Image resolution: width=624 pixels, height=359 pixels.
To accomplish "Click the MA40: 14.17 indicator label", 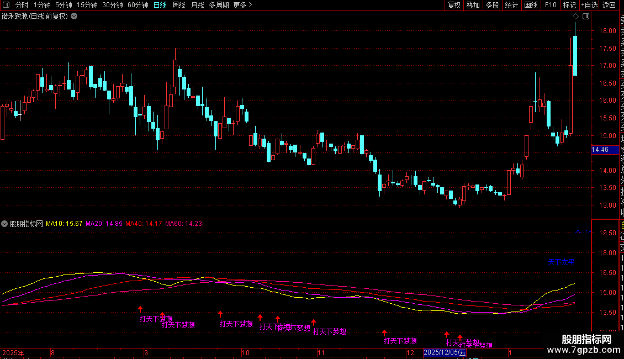I will pos(144,224).
